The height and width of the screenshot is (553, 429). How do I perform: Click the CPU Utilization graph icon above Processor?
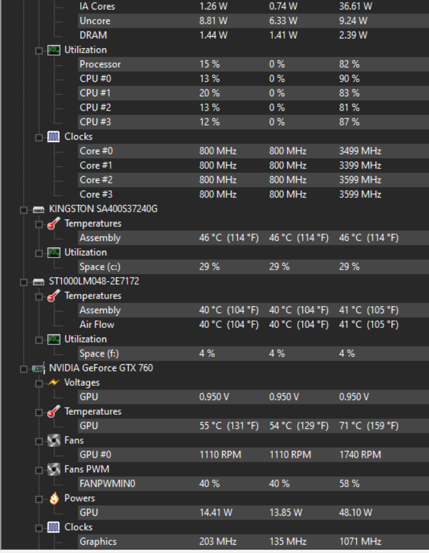(53, 50)
